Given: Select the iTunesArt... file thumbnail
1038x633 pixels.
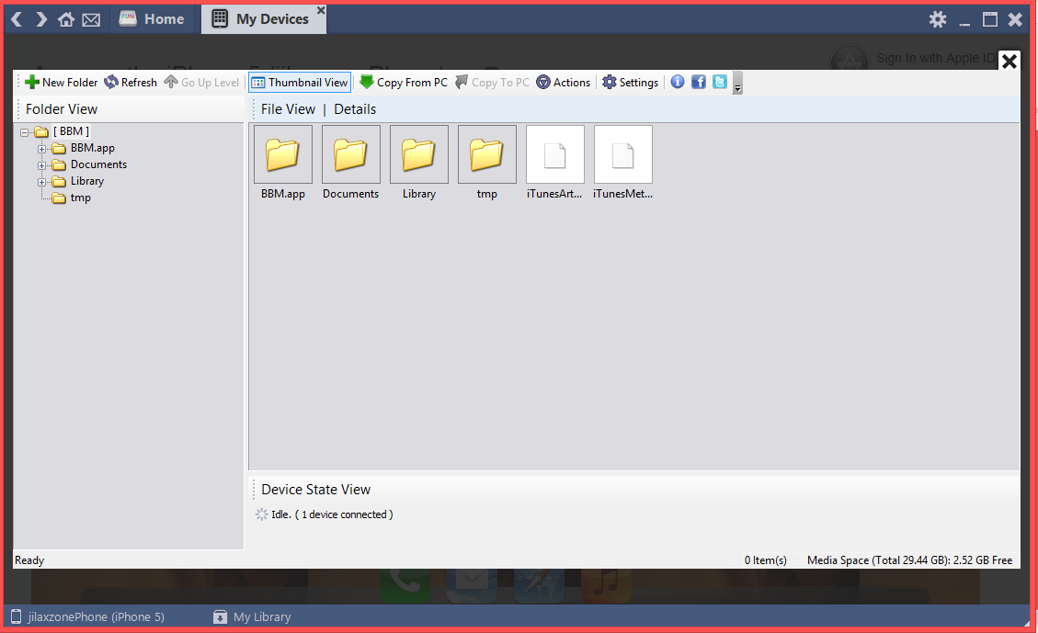Looking at the screenshot, I should pyautogui.click(x=555, y=154).
